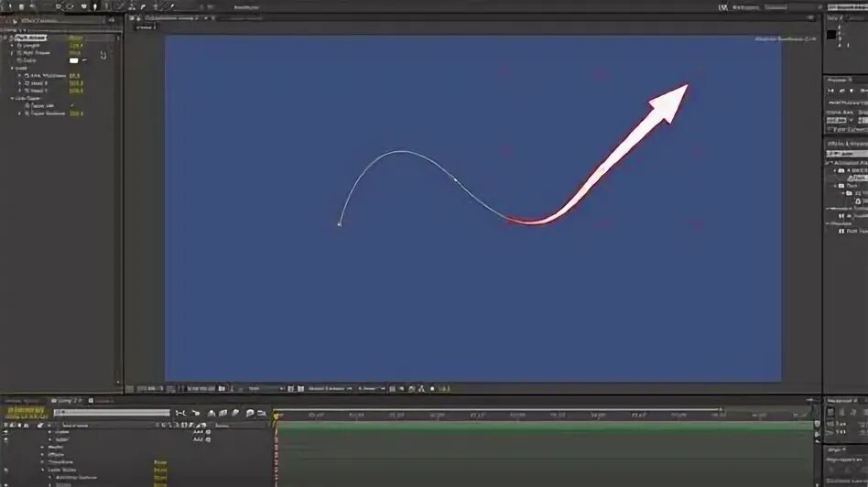Click the first Add button in timeline

(201, 432)
